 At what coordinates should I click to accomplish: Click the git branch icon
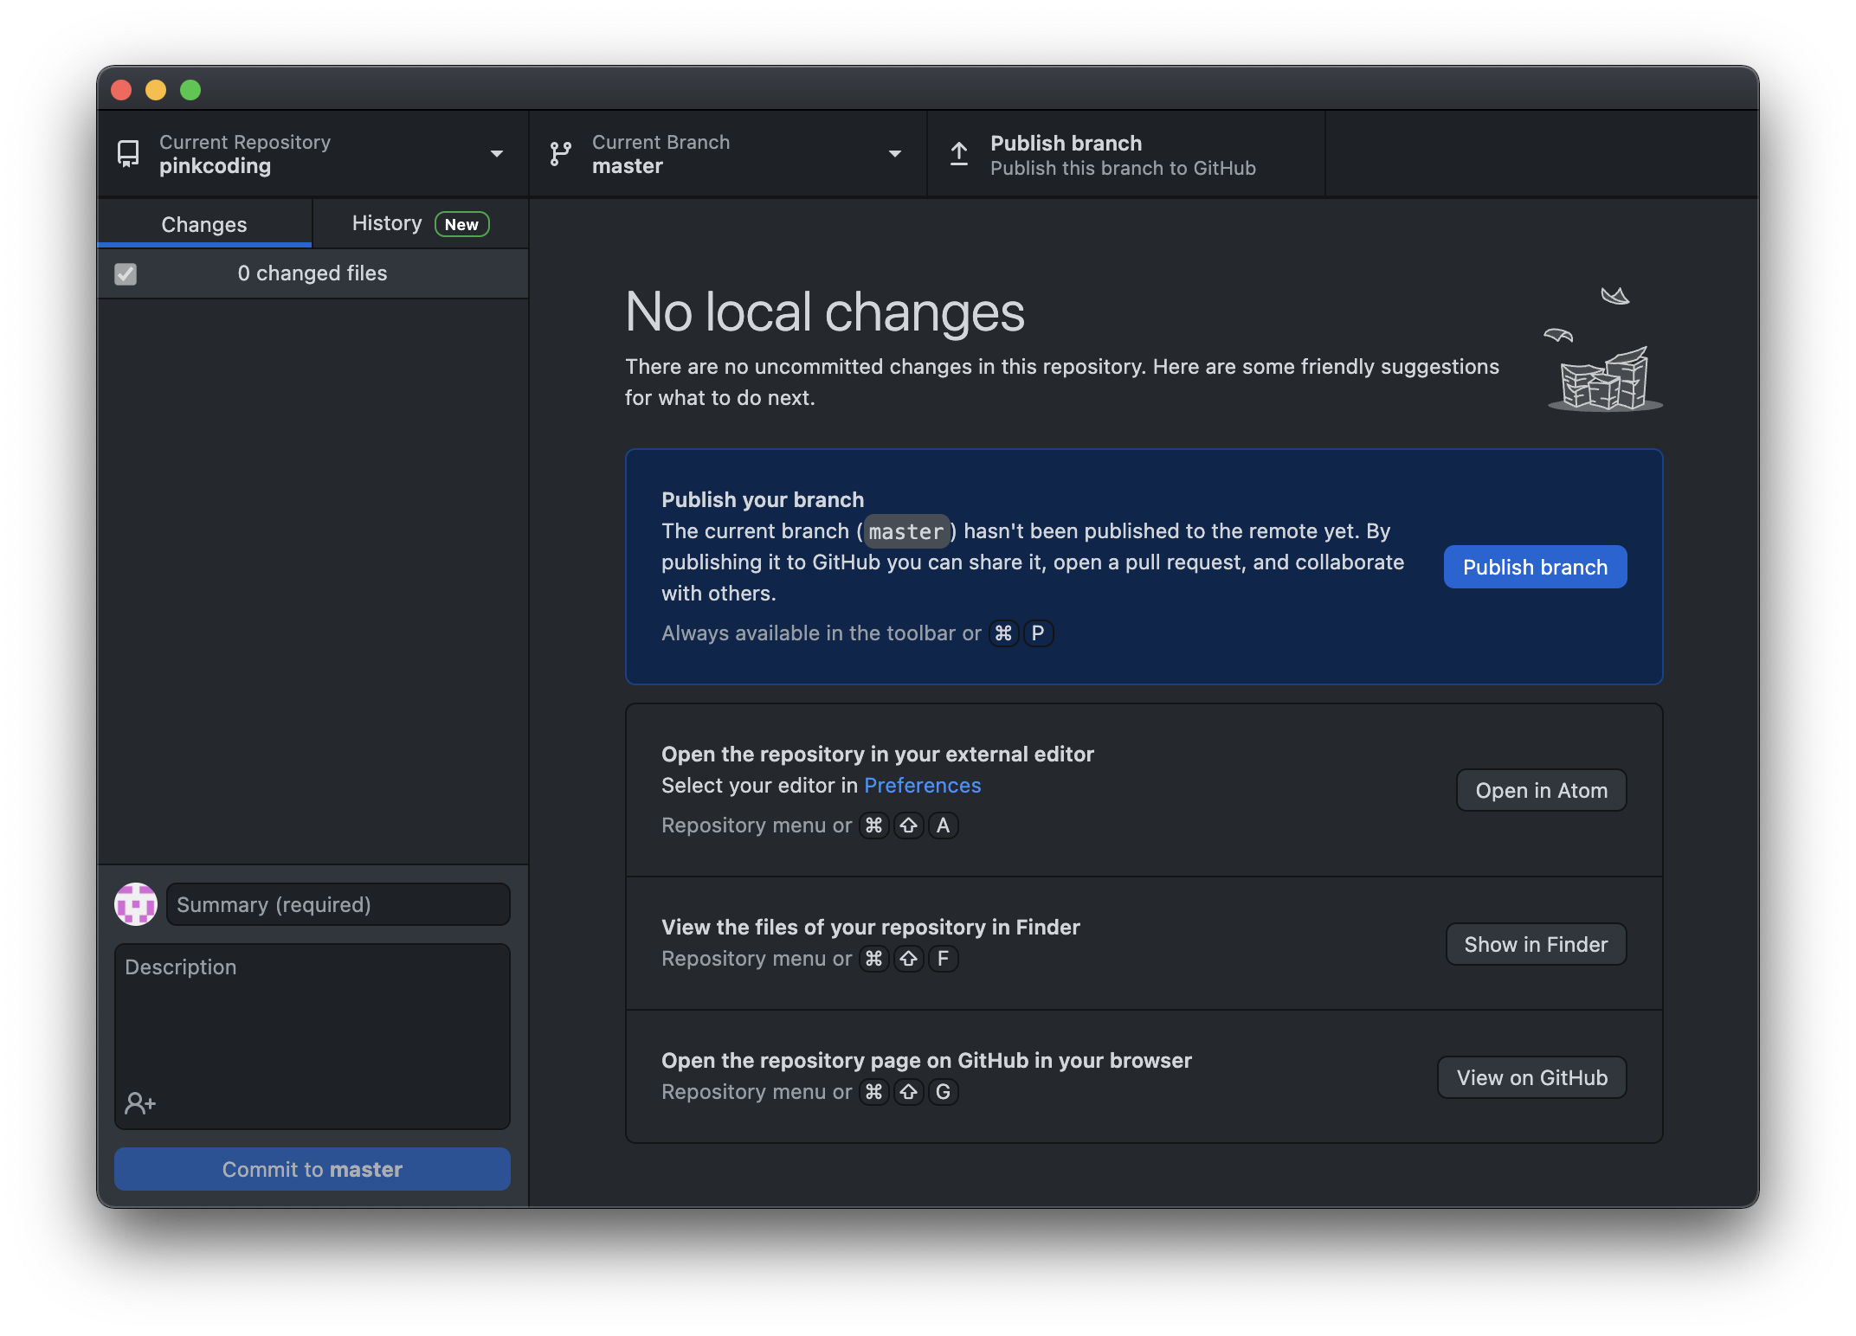coord(561,154)
